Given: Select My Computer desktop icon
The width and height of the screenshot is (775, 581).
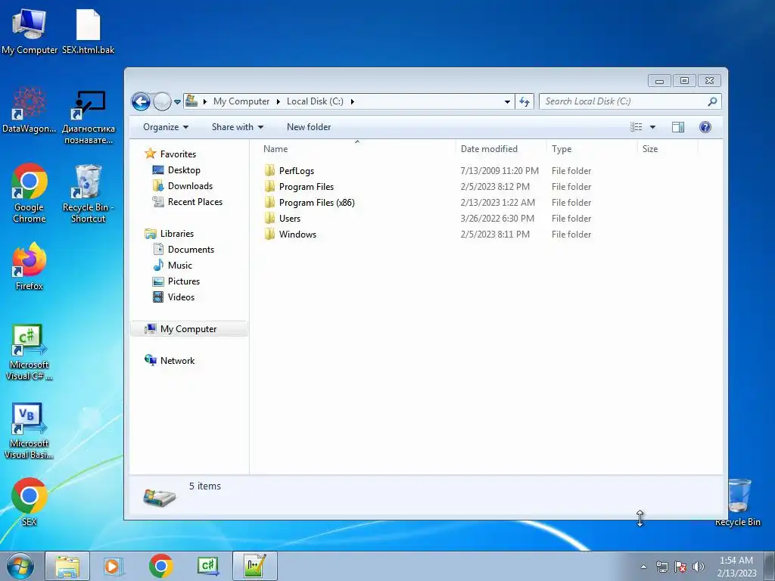Looking at the screenshot, I should click(x=30, y=31).
